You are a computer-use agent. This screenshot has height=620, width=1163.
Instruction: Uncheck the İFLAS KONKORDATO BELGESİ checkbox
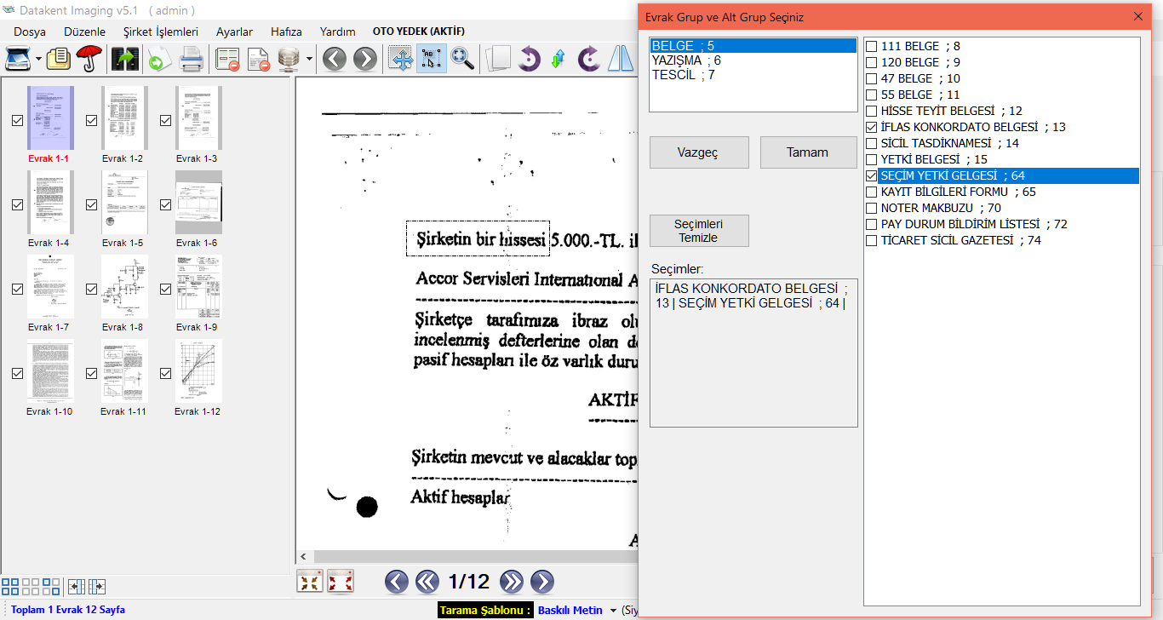click(871, 127)
